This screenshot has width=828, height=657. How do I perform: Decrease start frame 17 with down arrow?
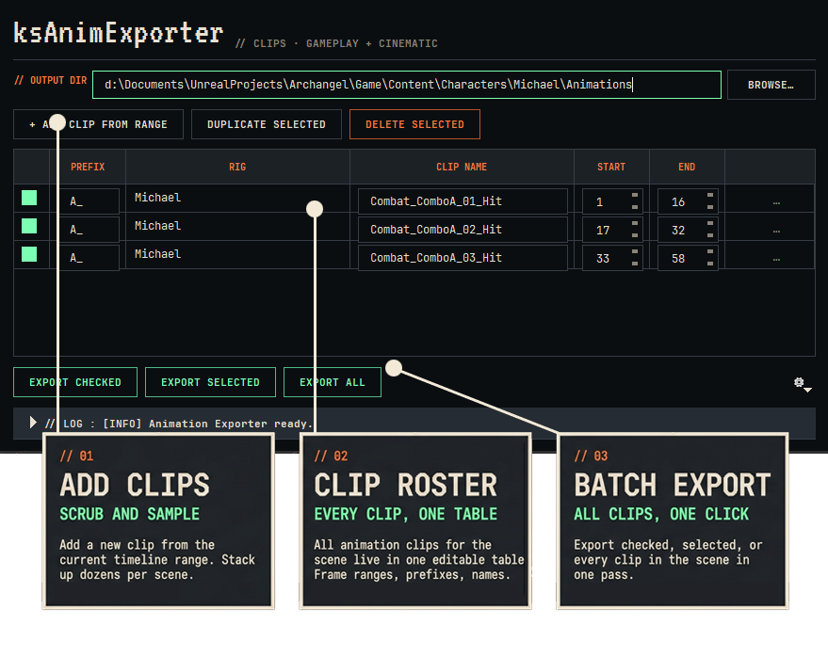(635, 235)
